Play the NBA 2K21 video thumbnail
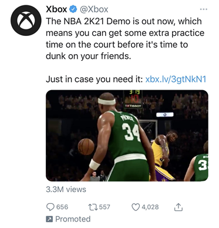Viewport: 219px width, 228px height. pos(127,136)
